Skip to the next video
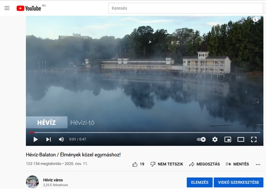This screenshot has height=191, width=266. [x=49, y=140]
